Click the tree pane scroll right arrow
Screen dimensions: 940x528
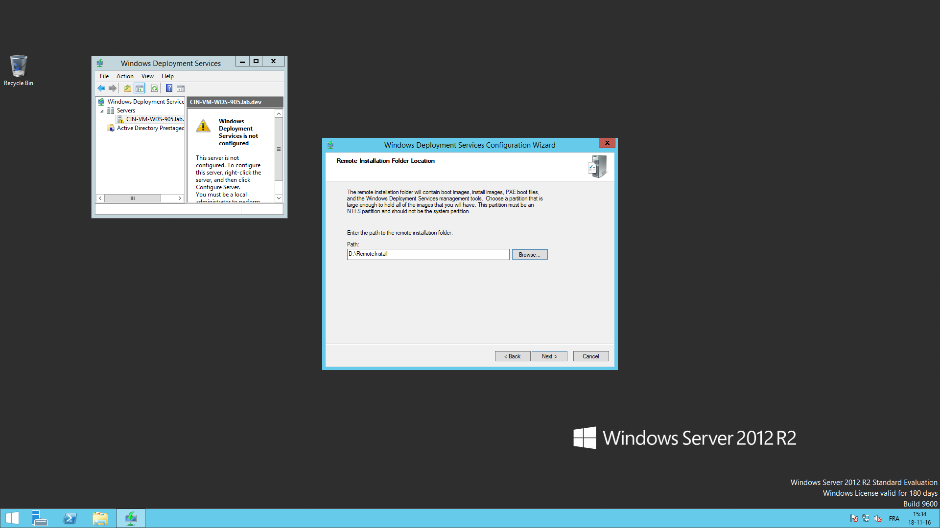(x=180, y=198)
